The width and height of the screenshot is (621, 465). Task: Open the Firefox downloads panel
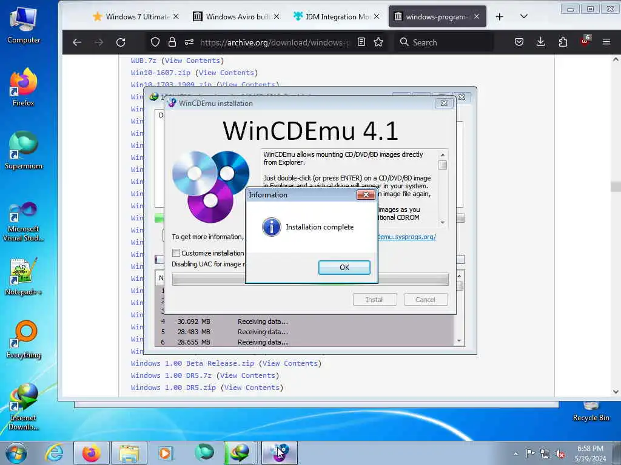tap(540, 42)
